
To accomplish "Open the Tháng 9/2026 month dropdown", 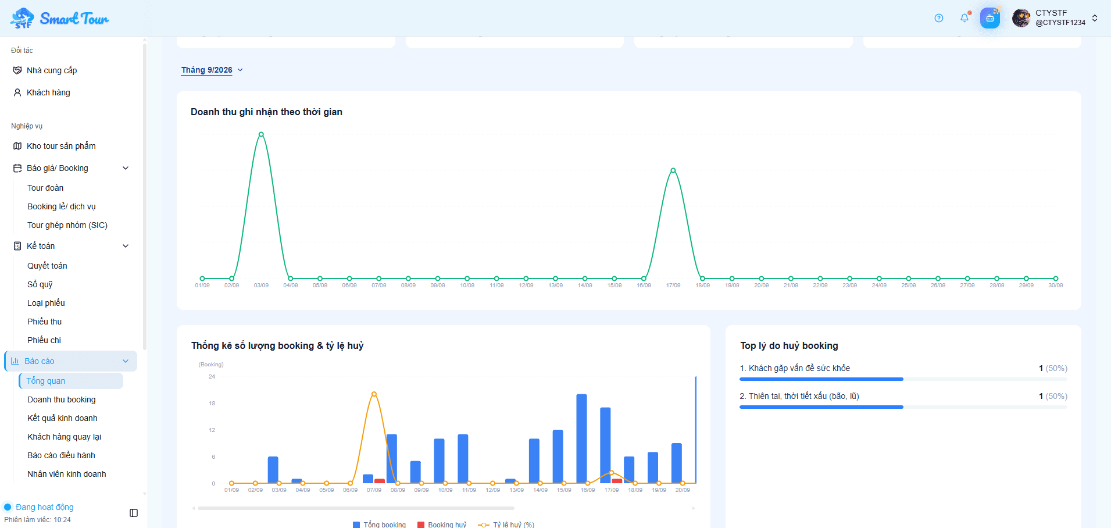I will pos(212,70).
